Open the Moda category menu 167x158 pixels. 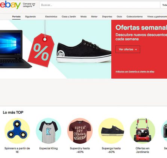pos(83,17)
